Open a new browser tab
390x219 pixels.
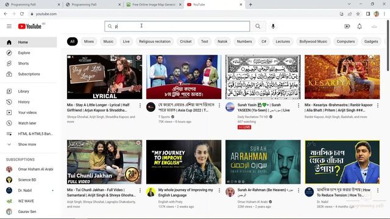[x=250, y=4]
